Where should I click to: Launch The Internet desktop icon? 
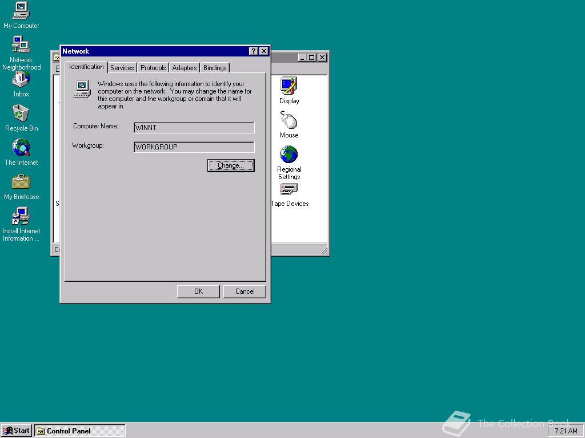click(21, 152)
